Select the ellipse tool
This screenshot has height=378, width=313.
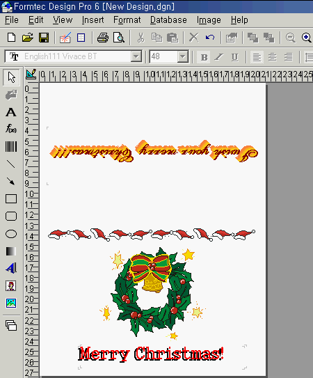tap(11, 234)
